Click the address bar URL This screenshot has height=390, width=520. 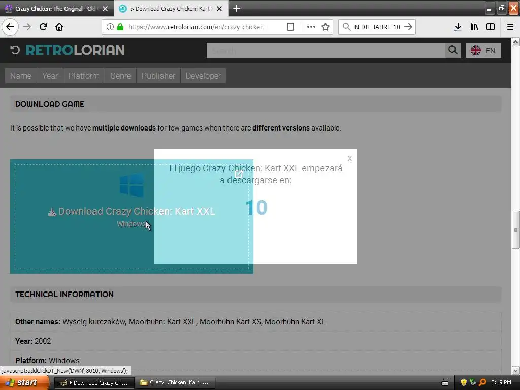[198, 27]
